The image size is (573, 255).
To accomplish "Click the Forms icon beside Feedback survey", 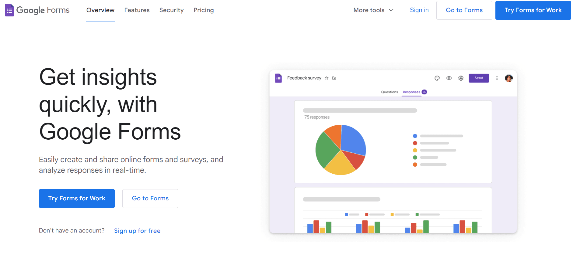I will click(278, 78).
